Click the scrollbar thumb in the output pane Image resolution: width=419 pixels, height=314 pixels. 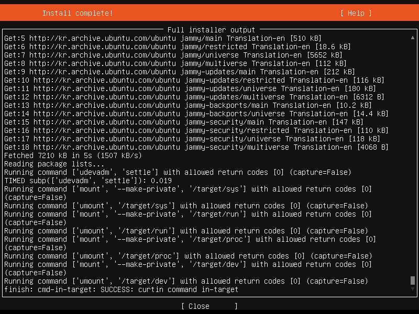click(413, 281)
